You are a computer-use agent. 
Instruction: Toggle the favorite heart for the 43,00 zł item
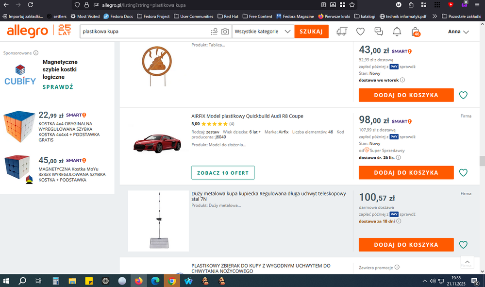pos(463,95)
